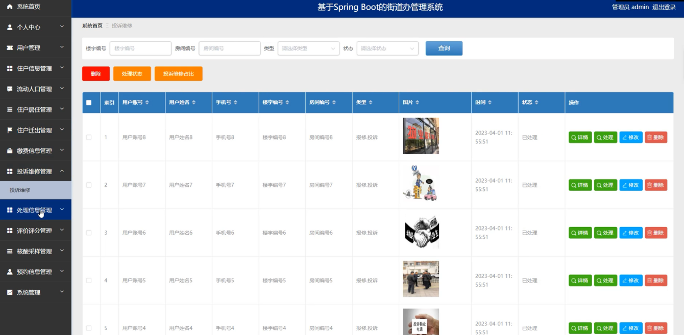Sort by 状态 column arrows
The width and height of the screenshot is (684, 335).
point(536,102)
